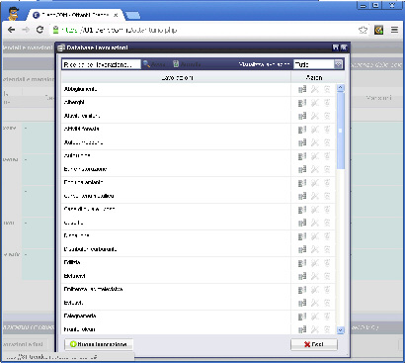Viewport: 405px width, 363px height.
Task: Bookmark this page with the star icon
Action: click(x=363, y=30)
